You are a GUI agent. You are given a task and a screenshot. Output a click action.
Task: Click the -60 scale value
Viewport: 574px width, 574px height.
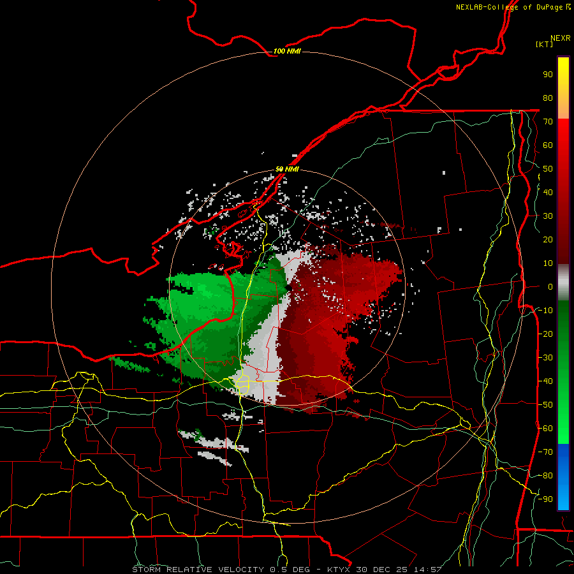click(545, 429)
